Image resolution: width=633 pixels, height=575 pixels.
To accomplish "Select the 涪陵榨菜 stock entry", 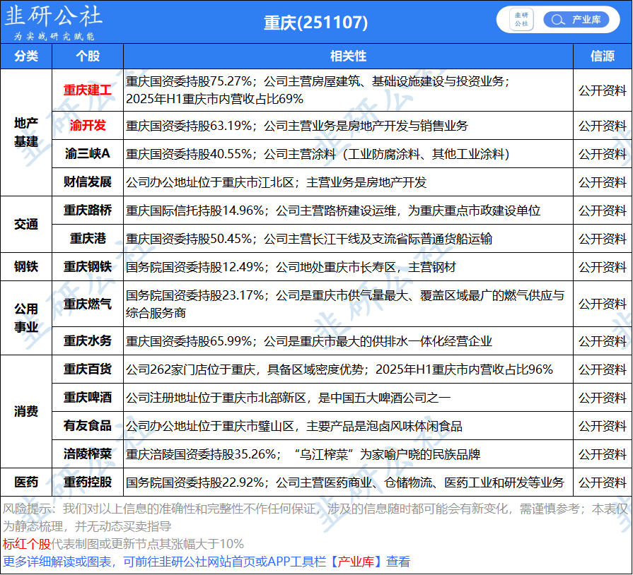I will pos(88,454).
